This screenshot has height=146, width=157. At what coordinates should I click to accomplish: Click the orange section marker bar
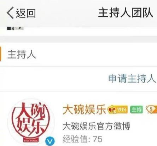click(0, 54)
